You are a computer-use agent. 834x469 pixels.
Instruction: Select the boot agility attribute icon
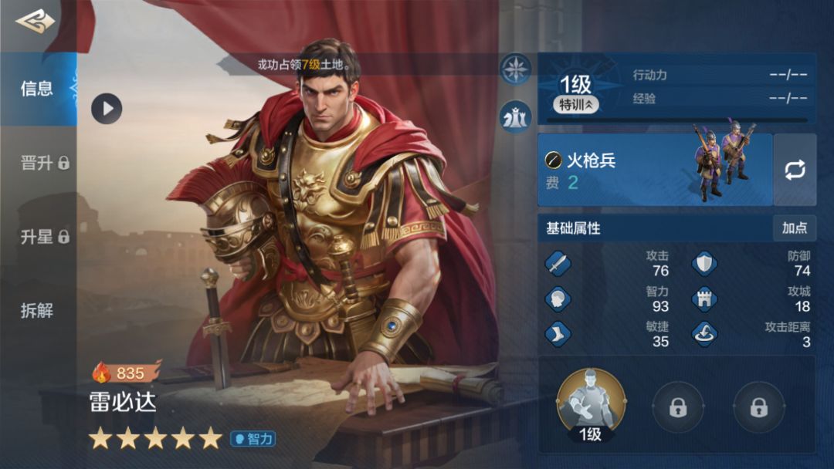[x=558, y=334]
